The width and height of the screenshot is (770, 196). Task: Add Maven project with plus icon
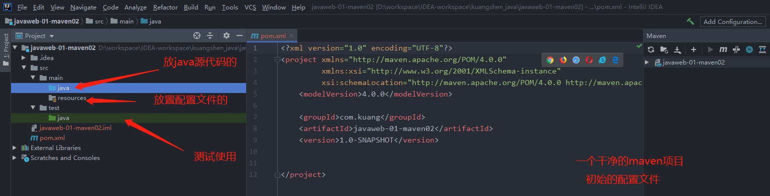coord(694,49)
